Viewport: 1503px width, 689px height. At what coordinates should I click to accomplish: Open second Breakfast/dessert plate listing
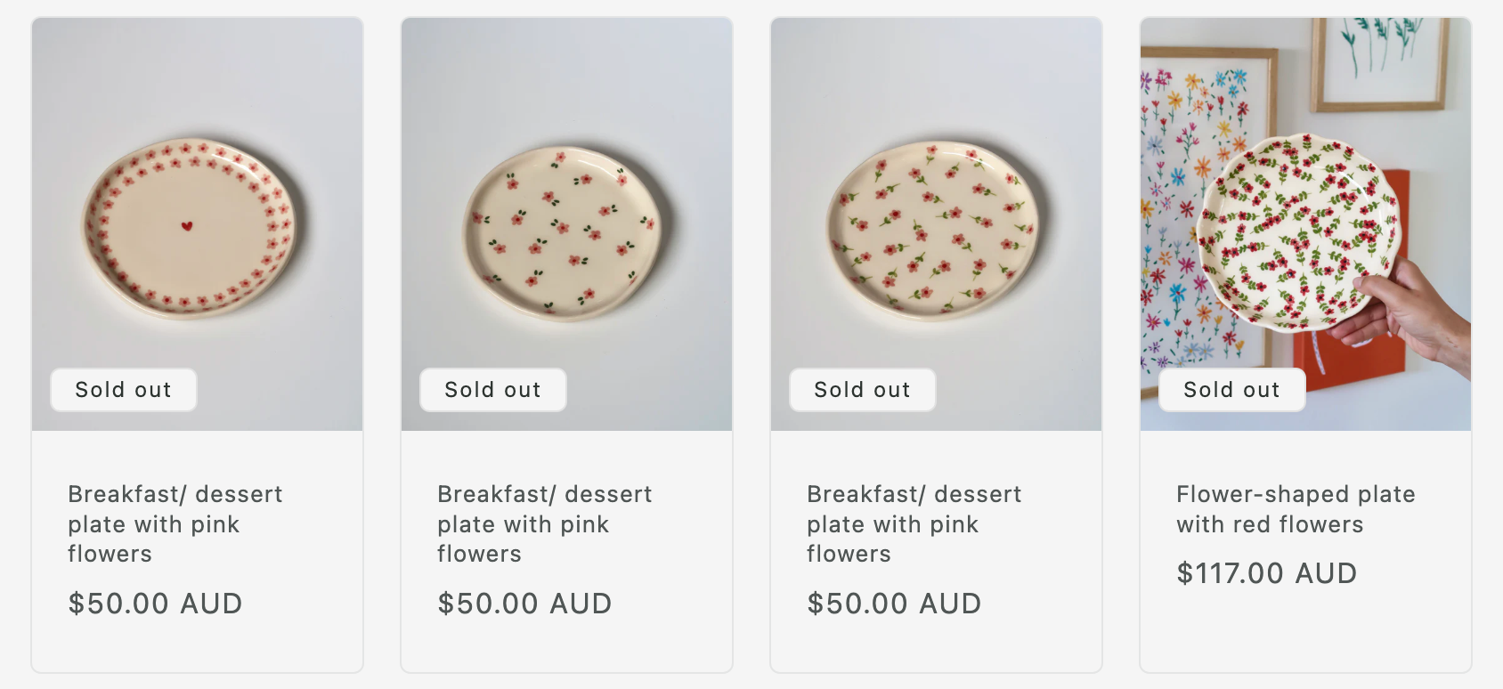tap(545, 524)
